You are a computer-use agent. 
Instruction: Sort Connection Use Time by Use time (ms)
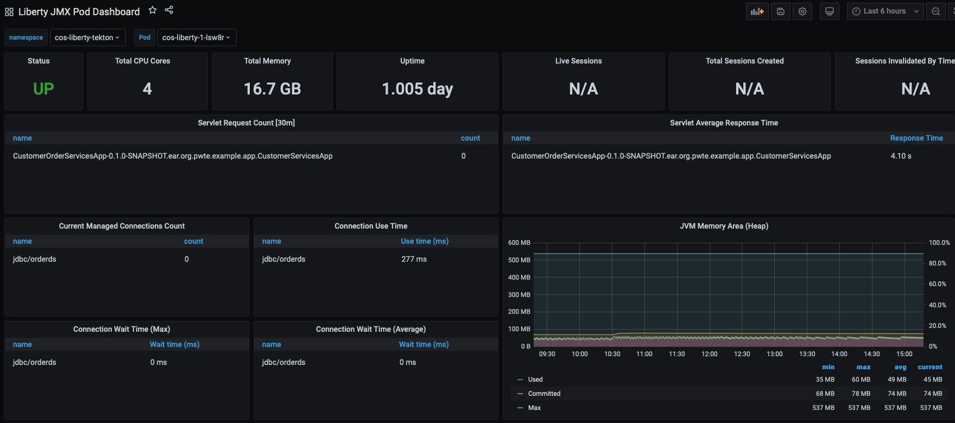tap(424, 241)
